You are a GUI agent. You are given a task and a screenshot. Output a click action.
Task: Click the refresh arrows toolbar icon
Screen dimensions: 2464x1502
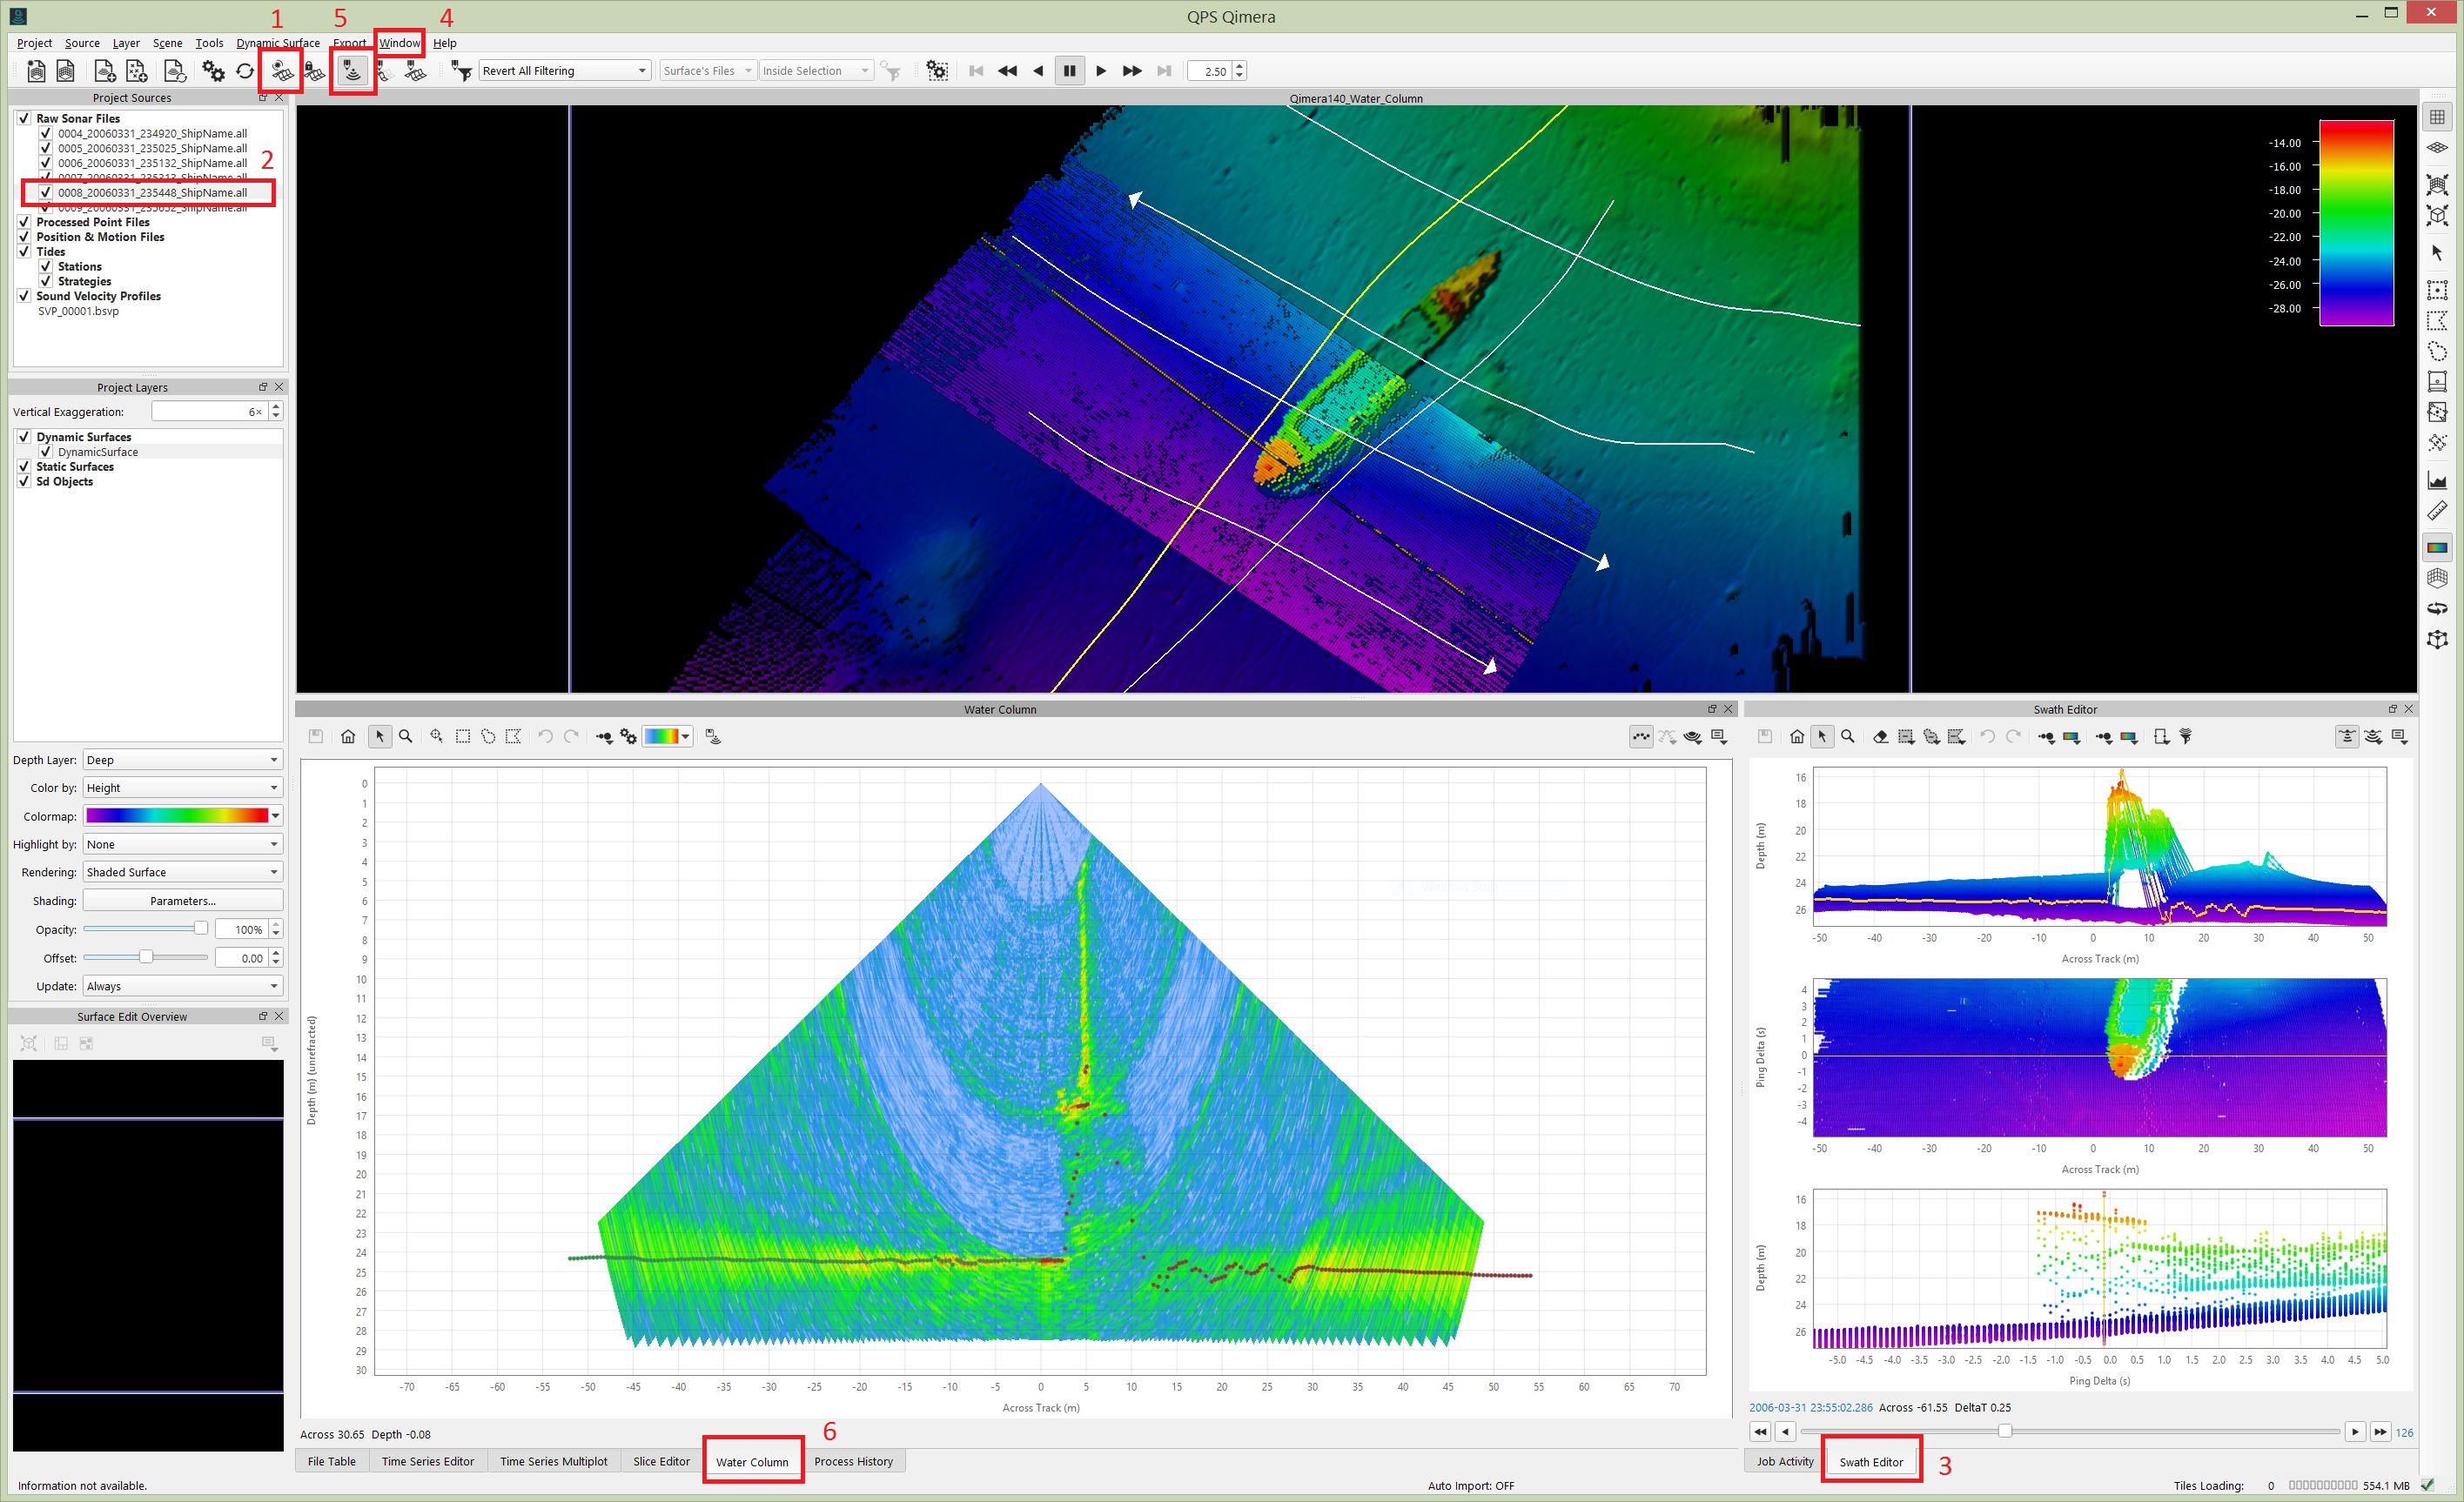[x=245, y=71]
